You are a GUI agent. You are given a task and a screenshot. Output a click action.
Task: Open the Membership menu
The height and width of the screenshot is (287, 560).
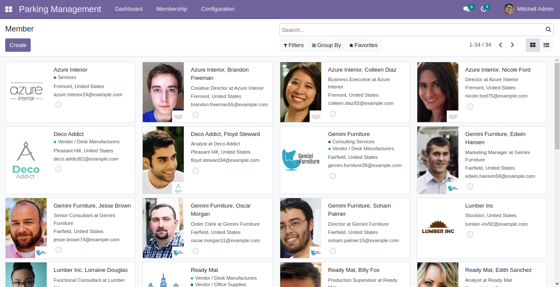pyautogui.click(x=172, y=9)
